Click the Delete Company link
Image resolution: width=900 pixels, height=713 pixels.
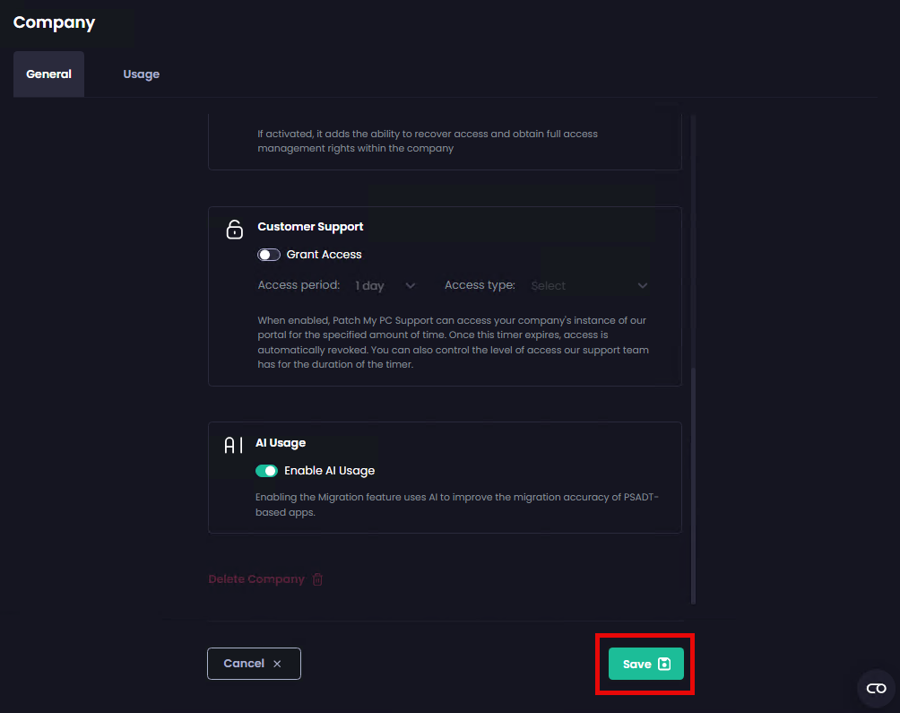(x=256, y=579)
